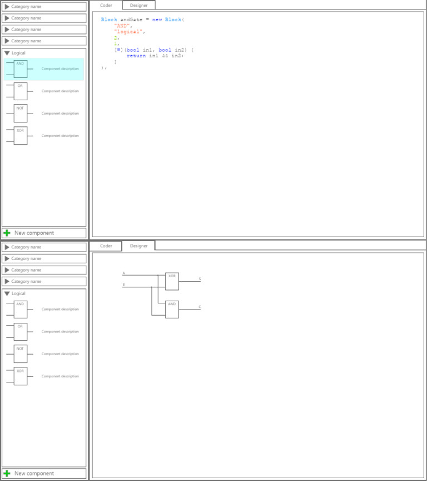Viewport: 427px width, 481px height.
Task: Open the Coder tab above the code editor
Action: [x=106, y=5]
